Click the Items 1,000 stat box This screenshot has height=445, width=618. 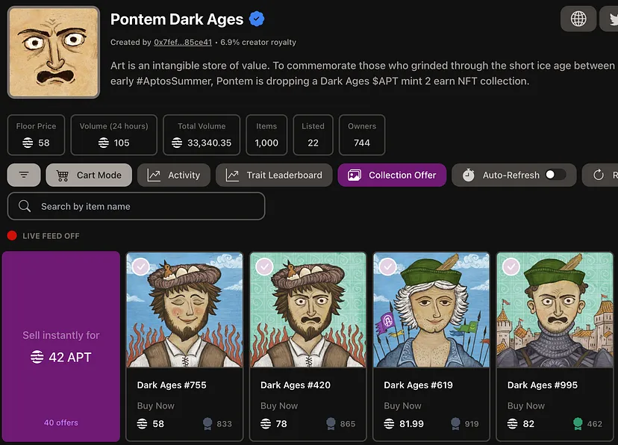point(266,135)
